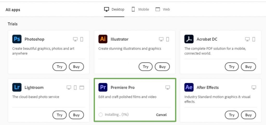Buy Illustrator
Screen dimensions: 266x125
(162, 67)
